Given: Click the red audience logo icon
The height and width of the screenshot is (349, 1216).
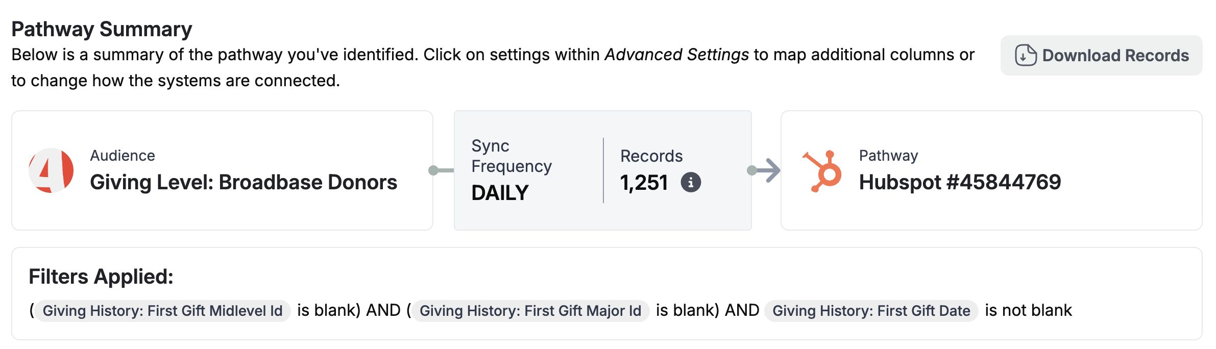Looking at the screenshot, I should (x=51, y=170).
